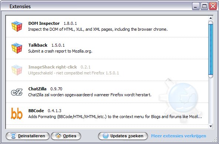Select the Talkback extension name
The width and height of the screenshot is (219, 144).
[x=38, y=45]
